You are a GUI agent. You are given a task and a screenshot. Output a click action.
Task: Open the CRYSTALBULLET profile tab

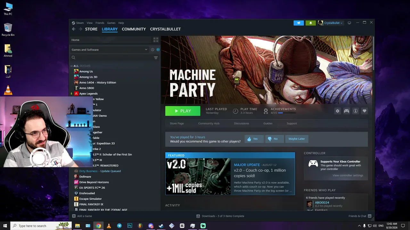tap(165, 29)
